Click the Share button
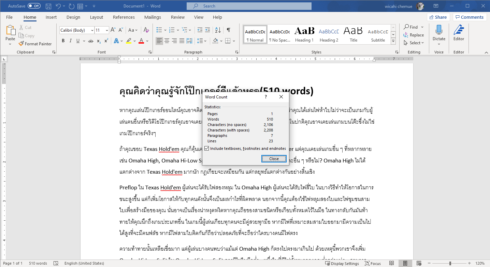 [x=438, y=17]
